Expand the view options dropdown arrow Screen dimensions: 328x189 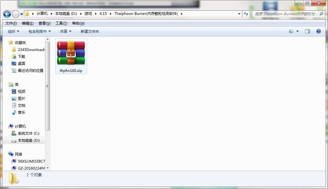coord(298,31)
